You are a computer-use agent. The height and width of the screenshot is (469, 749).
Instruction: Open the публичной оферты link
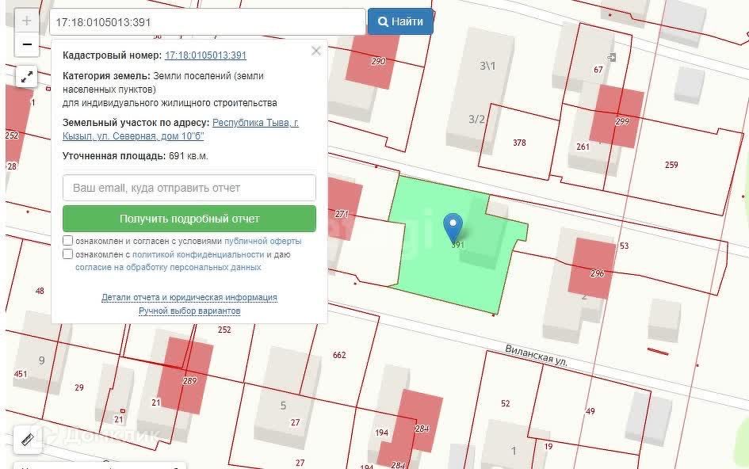coord(262,241)
